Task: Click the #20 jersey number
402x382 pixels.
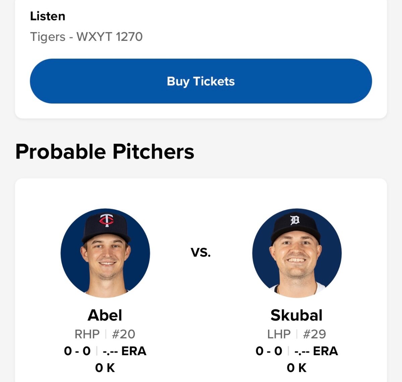Action: (x=123, y=334)
